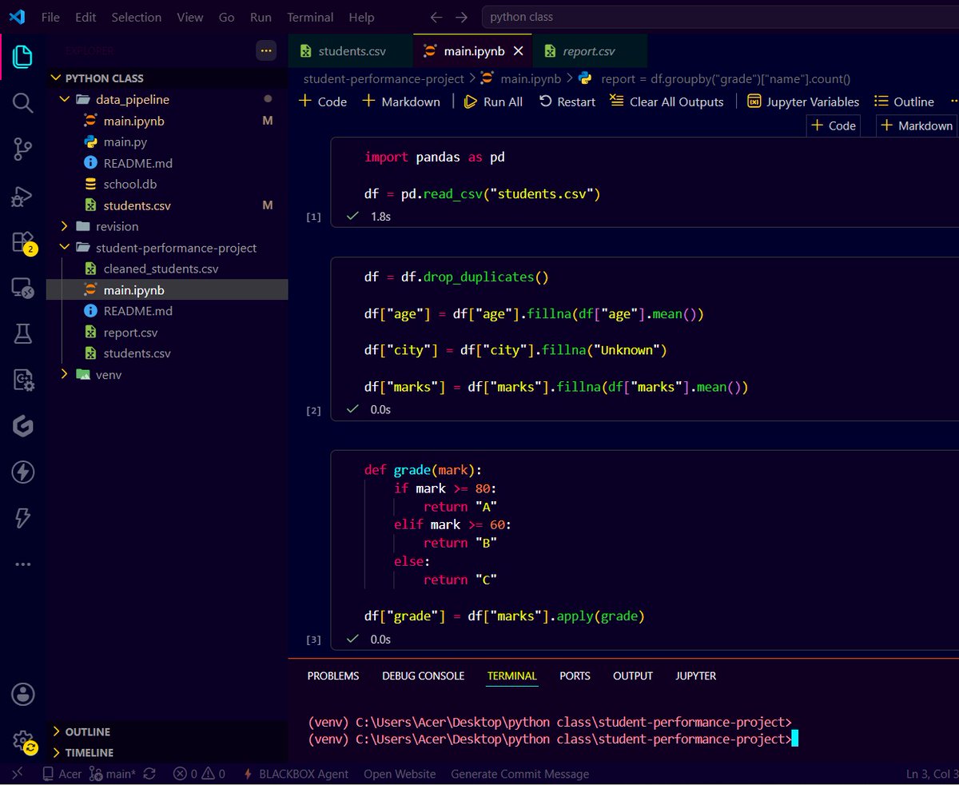Open Manage gear icon

coord(23,741)
